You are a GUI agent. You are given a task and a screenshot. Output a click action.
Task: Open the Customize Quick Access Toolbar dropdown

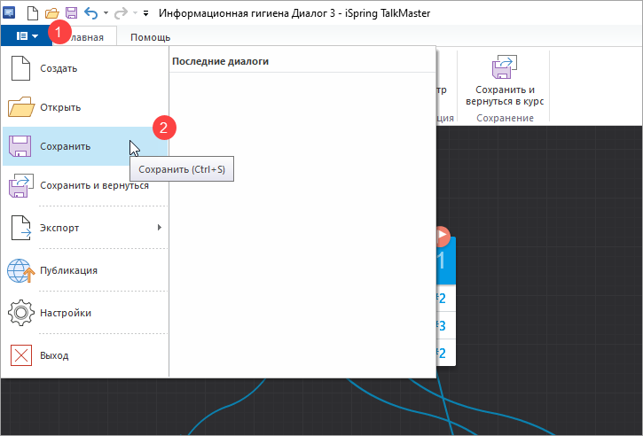pyautogui.click(x=145, y=13)
